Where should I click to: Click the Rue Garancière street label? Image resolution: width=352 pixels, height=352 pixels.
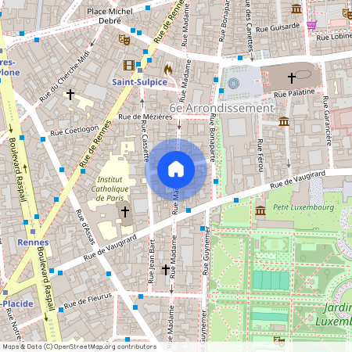(x=327, y=120)
